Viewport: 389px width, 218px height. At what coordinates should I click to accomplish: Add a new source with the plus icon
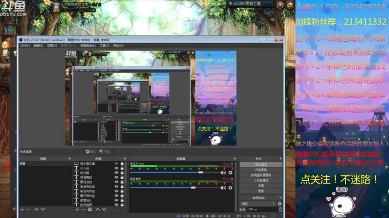(x=77, y=209)
